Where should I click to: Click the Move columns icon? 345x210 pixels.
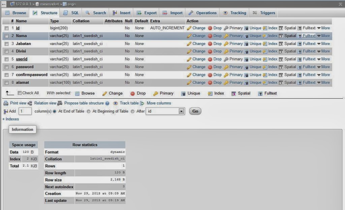(x=142, y=103)
